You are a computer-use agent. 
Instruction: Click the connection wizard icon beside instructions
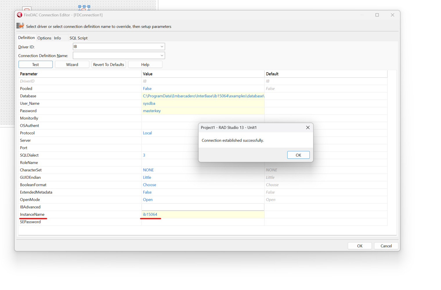[20, 26]
